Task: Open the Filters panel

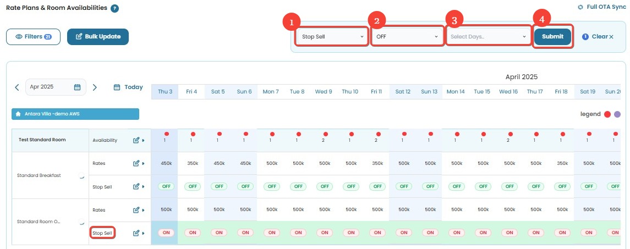Action: [x=34, y=36]
